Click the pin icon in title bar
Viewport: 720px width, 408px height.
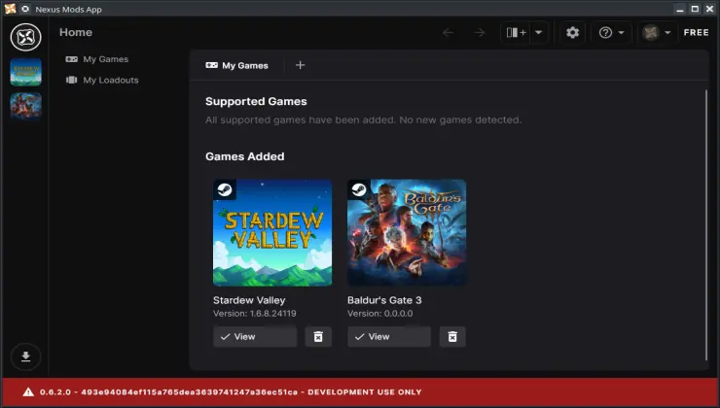point(25,9)
